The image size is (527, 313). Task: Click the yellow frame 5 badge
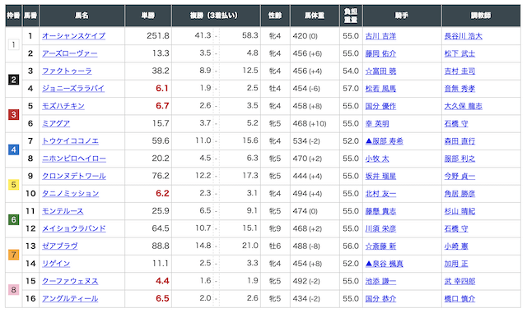pyautogui.click(x=13, y=185)
